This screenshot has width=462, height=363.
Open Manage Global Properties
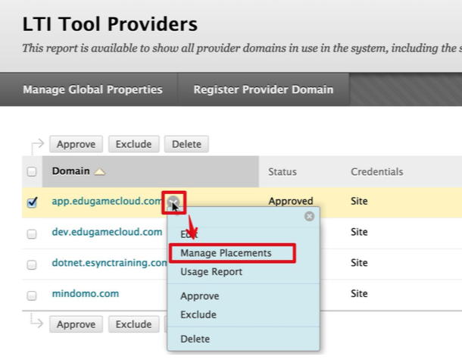(92, 89)
